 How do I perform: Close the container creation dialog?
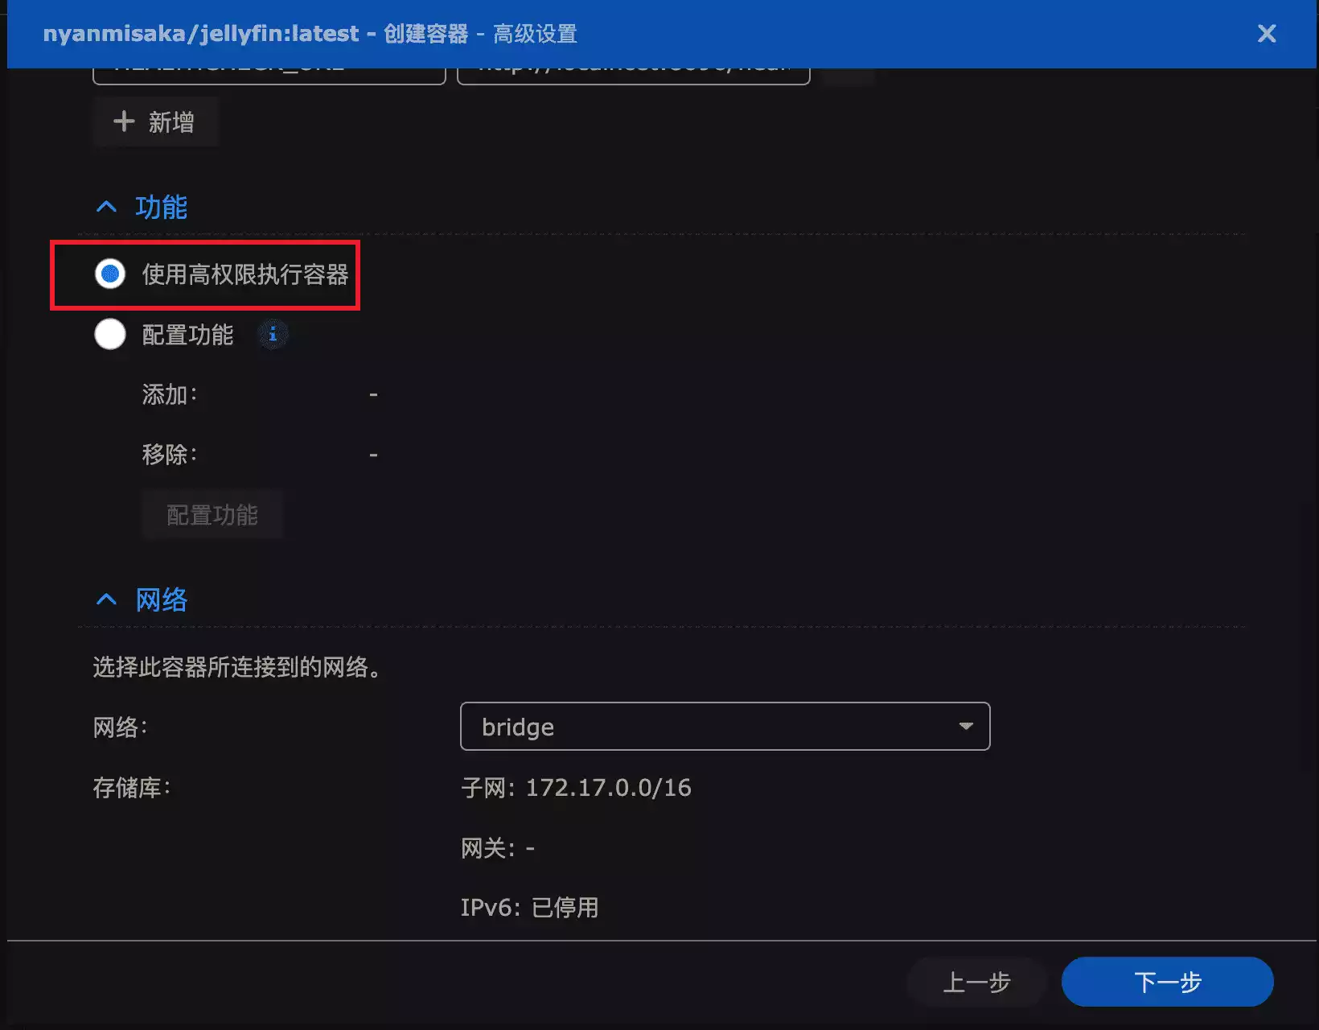click(1266, 34)
